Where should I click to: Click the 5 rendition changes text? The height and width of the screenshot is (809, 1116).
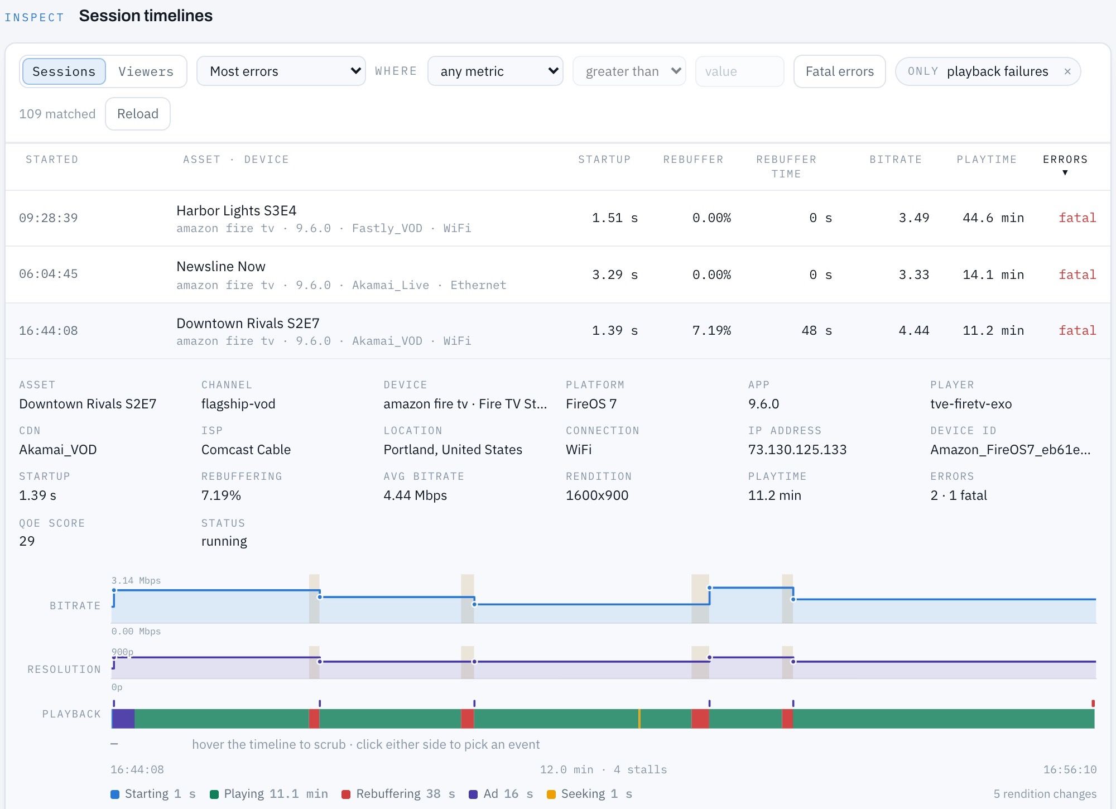(x=1045, y=794)
